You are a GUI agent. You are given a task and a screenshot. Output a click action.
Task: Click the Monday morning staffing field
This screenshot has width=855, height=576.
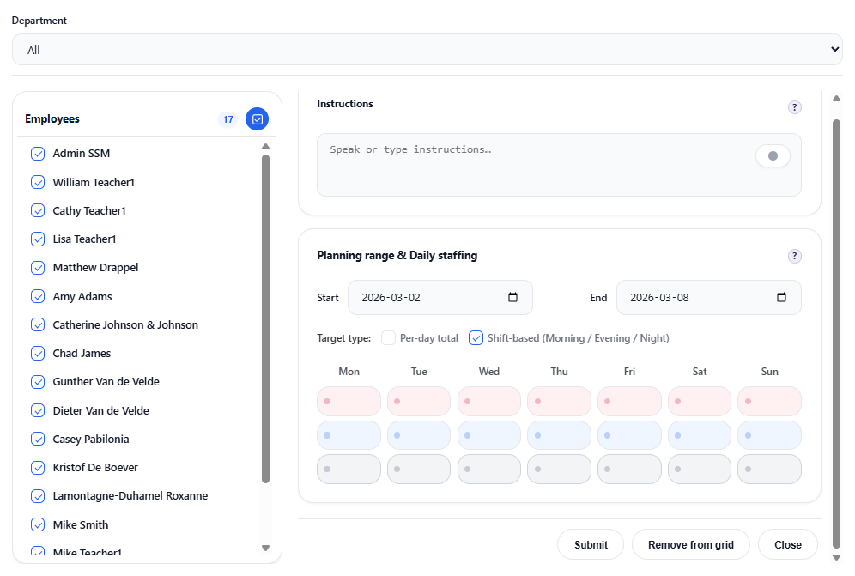pos(349,400)
